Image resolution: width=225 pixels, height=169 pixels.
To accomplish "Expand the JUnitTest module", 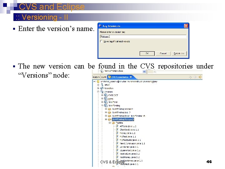I will 102,102.
